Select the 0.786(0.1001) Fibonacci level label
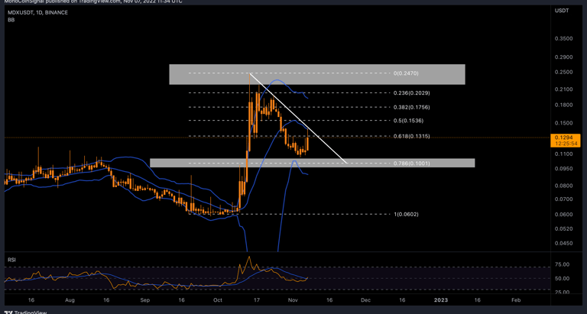The height and width of the screenshot is (314, 587). pos(411,163)
